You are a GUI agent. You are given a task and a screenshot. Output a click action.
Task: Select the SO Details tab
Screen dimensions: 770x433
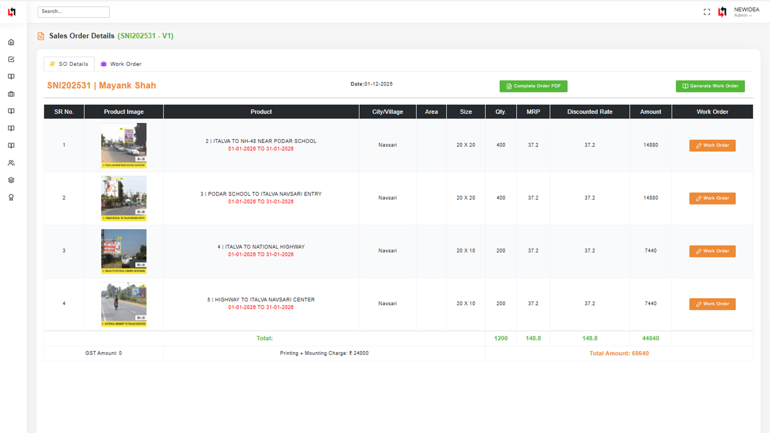point(69,64)
